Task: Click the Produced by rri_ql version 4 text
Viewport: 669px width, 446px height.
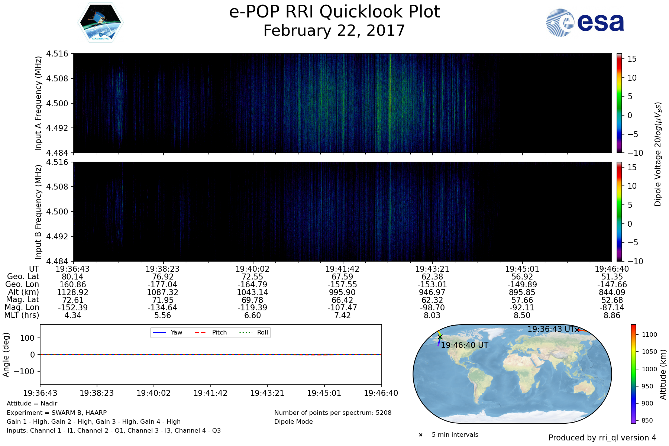Action: (602, 438)
